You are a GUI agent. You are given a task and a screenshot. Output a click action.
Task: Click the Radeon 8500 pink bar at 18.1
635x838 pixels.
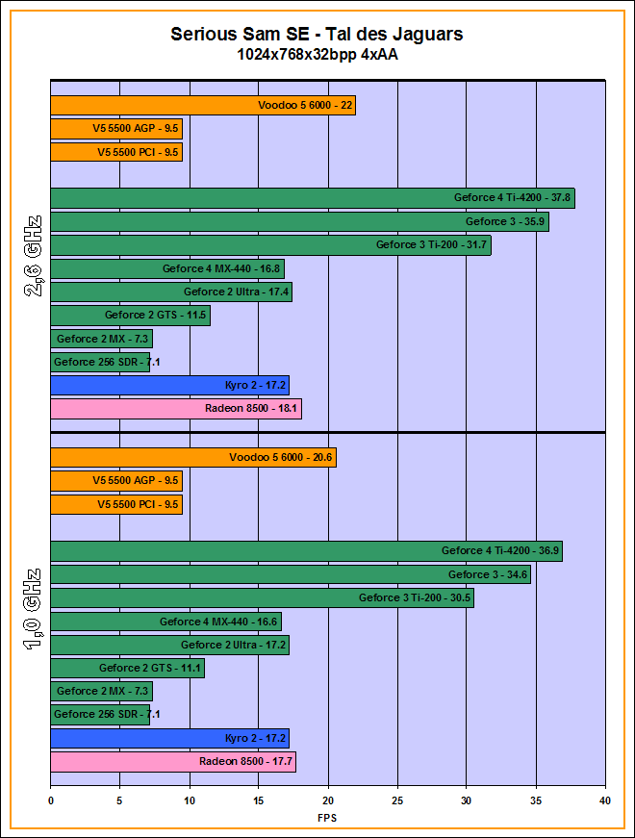175,409
